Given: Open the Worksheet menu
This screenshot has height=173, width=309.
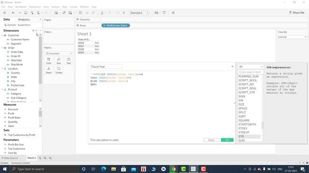Looking at the screenshot, I should pos(21,7).
